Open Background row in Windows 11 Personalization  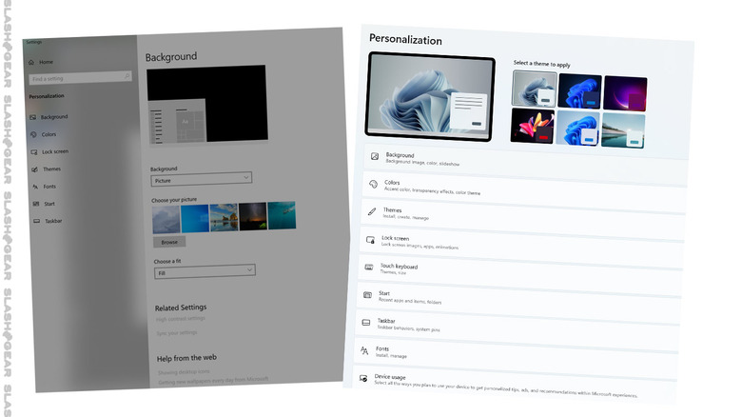[x=525, y=165]
